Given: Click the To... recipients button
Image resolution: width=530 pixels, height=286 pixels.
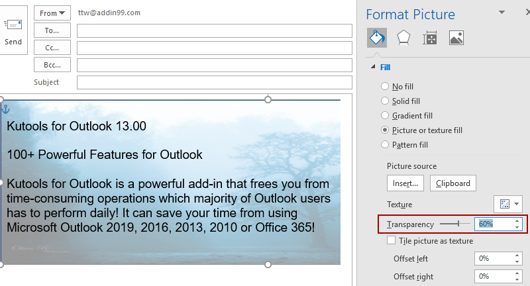Looking at the screenshot, I should [52, 30].
